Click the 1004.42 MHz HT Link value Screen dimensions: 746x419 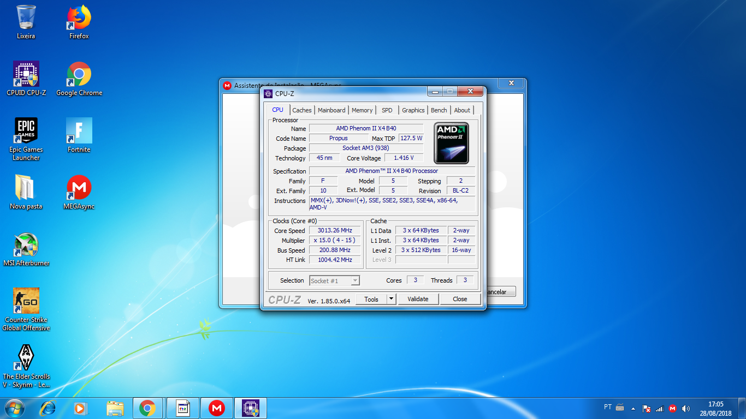335,260
